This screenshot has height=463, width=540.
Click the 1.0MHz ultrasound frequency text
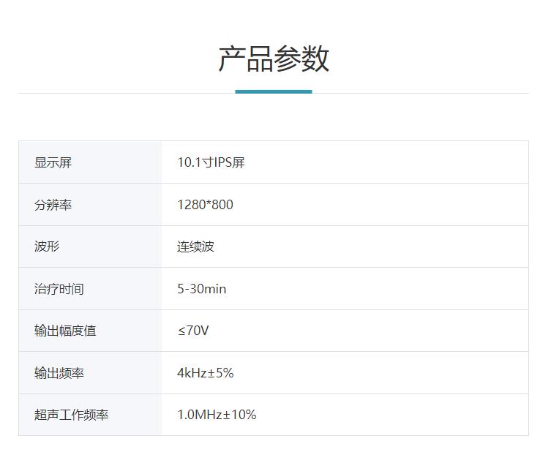[x=199, y=415]
